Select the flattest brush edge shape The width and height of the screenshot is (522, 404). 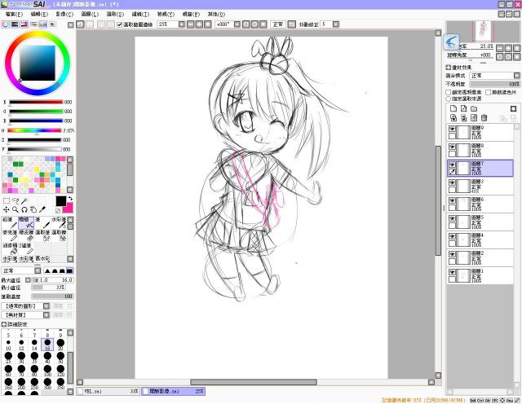click(69, 270)
